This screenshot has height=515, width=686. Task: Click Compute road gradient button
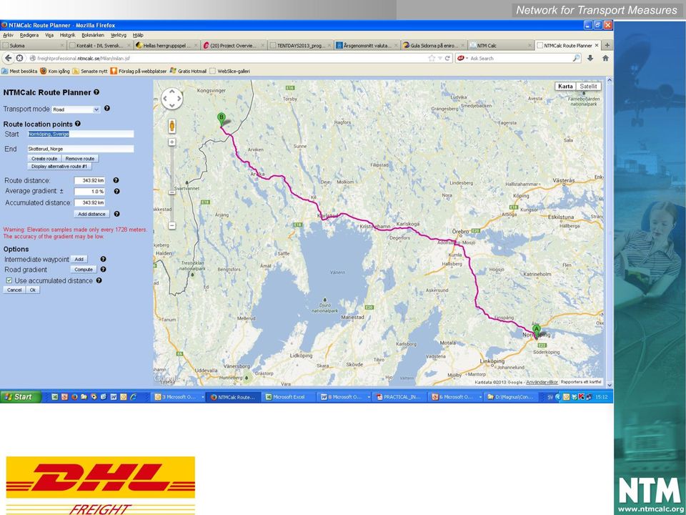(x=83, y=270)
